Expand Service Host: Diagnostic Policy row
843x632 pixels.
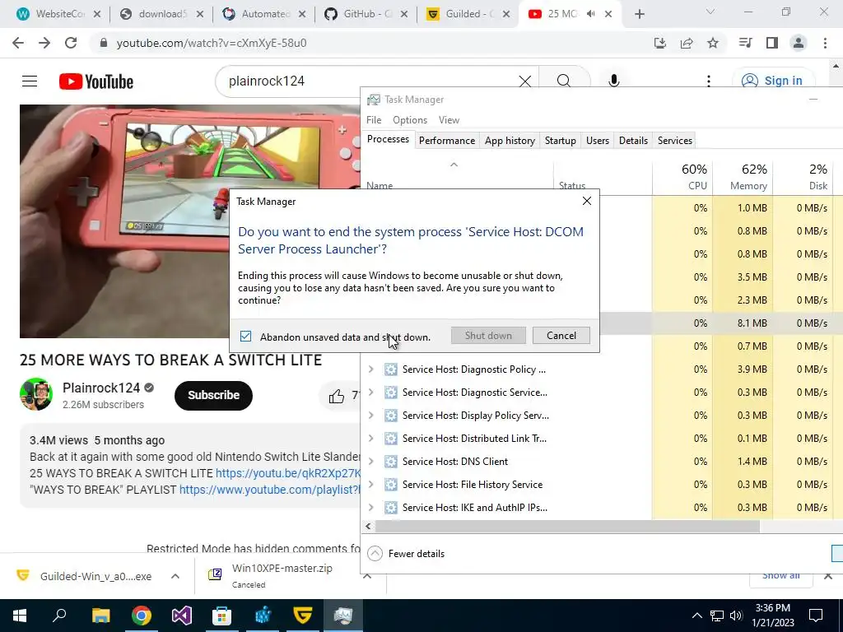point(370,369)
